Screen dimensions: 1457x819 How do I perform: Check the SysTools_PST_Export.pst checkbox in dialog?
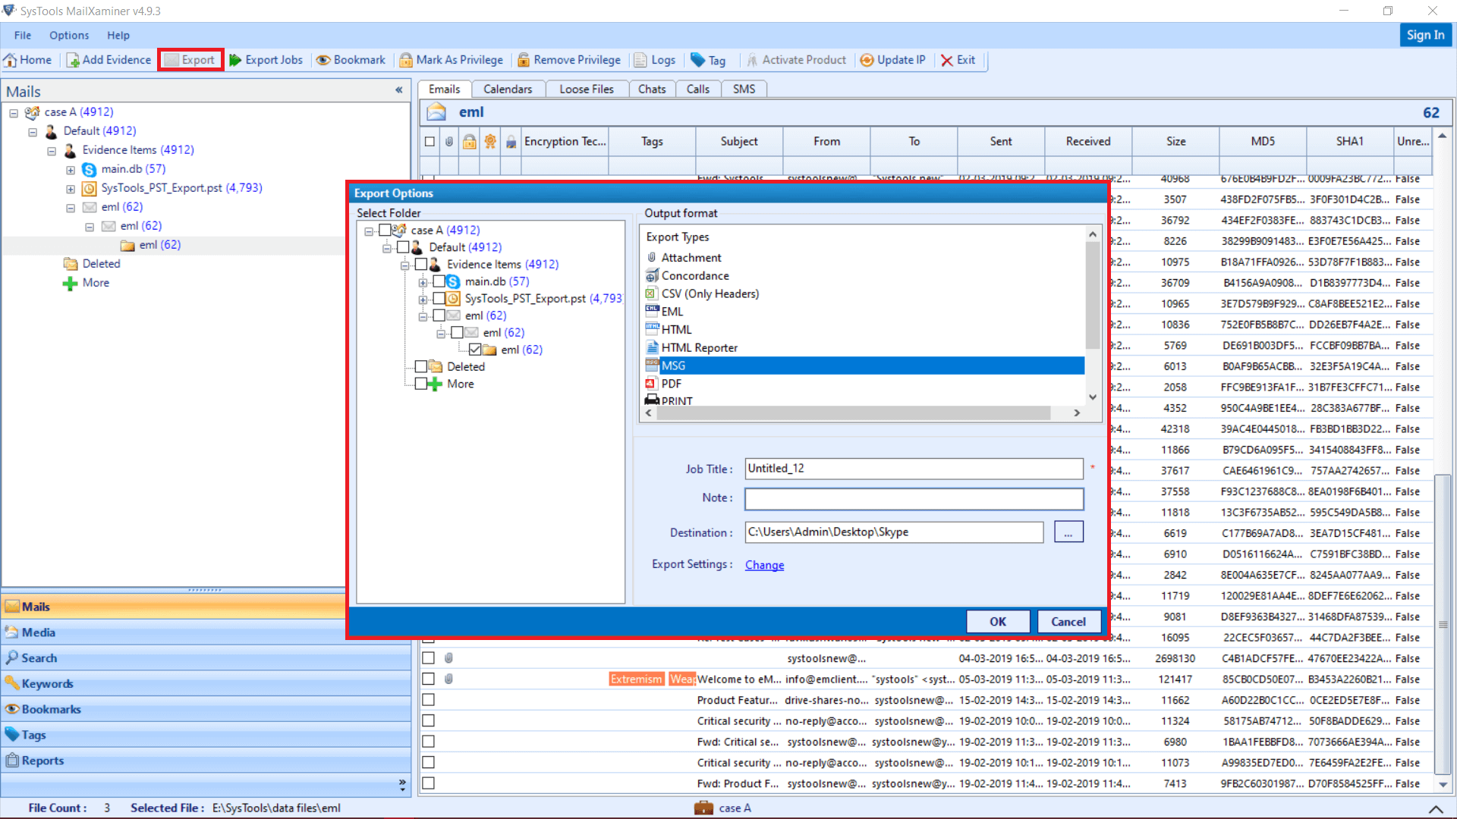(x=439, y=299)
